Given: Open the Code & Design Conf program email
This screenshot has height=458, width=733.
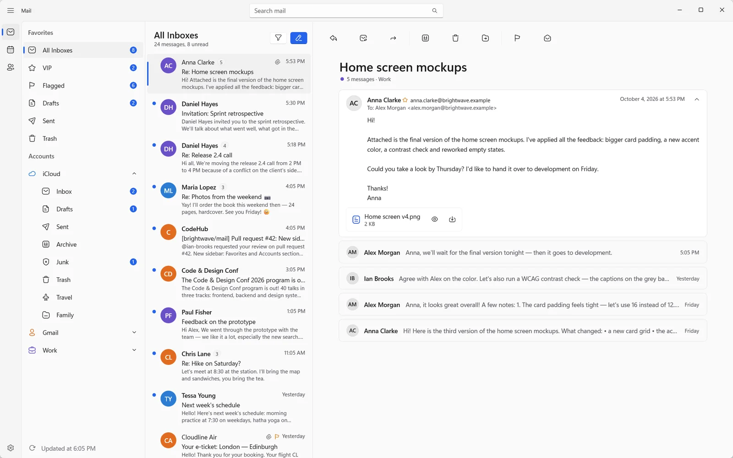Looking at the screenshot, I should 229,282.
